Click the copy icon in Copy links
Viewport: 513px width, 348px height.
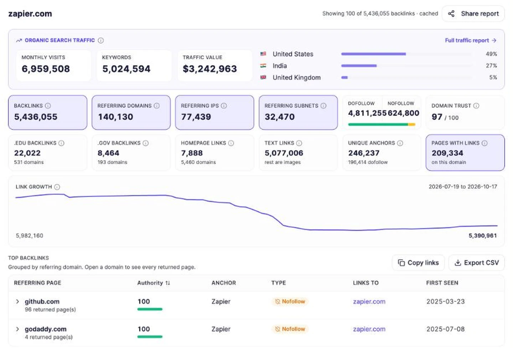point(401,263)
